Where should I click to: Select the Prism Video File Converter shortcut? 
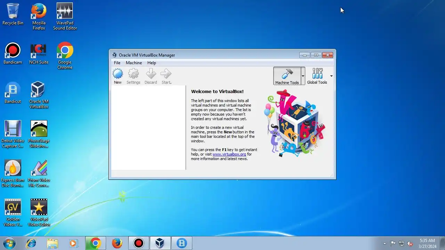[39, 174]
